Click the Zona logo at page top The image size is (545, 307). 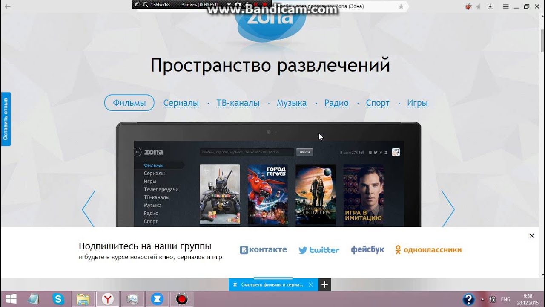270,26
